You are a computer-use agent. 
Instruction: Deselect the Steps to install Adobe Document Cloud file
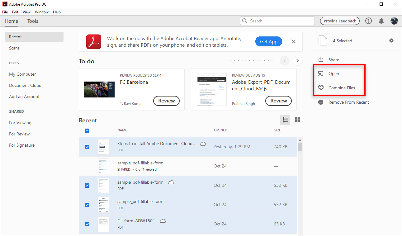pyautogui.click(x=87, y=147)
